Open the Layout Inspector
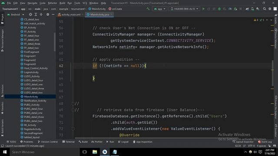Image resolution: width=278 pixels, height=156 pixels. coord(243,142)
